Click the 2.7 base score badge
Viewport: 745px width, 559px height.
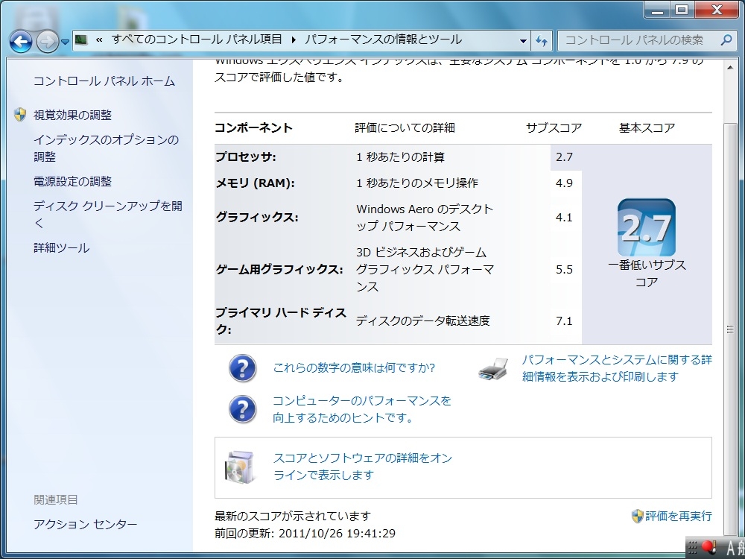coord(646,227)
